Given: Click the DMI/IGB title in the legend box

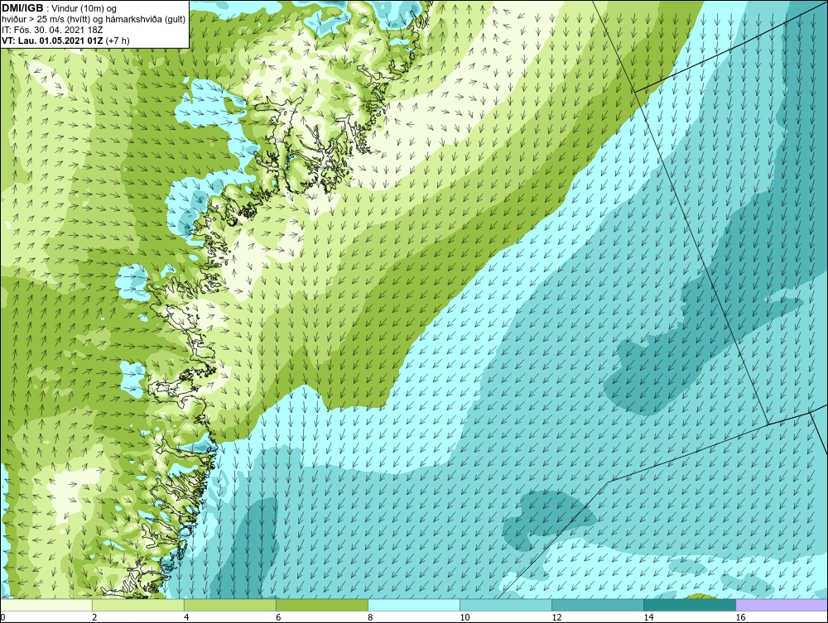Looking at the screenshot, I should tap(22, 8).
